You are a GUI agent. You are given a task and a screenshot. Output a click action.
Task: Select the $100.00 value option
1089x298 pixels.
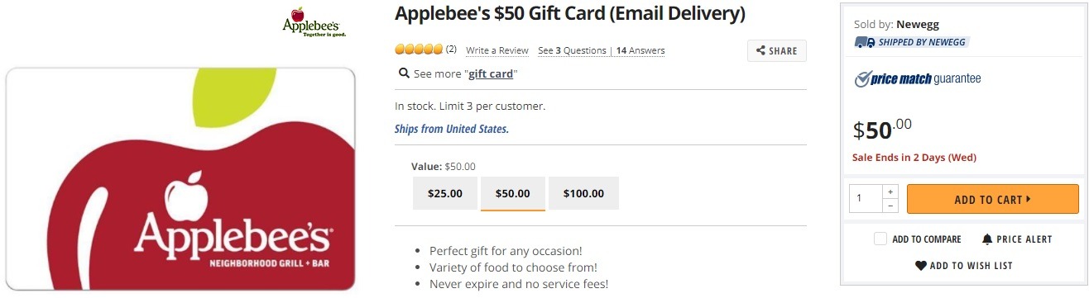[x=583, y=194]
